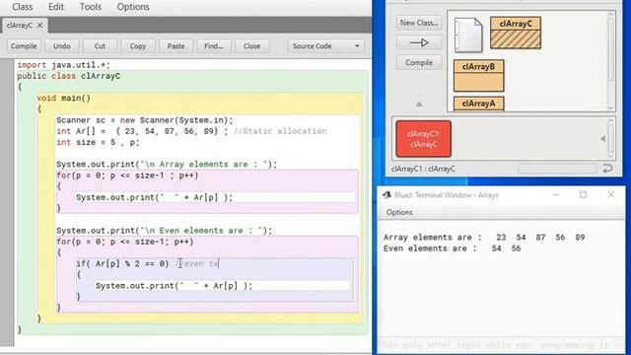Collapse panel with small up triangle
The image size is (631, 355).
pyautogui.click(x=419, y=105)
